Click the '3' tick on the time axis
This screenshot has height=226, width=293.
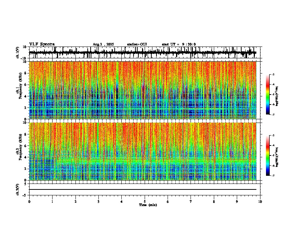(98, 202)
